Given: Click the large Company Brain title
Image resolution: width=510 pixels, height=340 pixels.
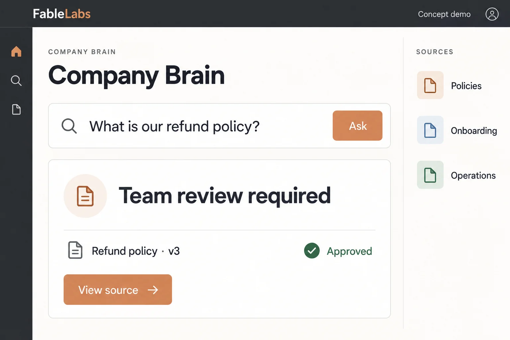Looking at the screenshot, I should click(x=136, y=76).
